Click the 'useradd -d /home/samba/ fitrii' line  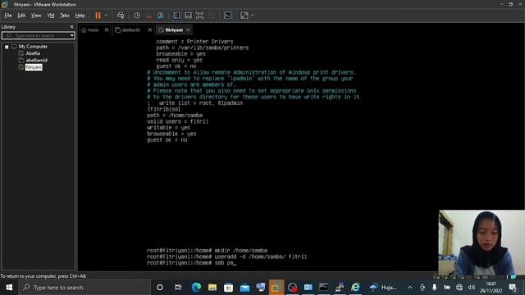(226, 256)
